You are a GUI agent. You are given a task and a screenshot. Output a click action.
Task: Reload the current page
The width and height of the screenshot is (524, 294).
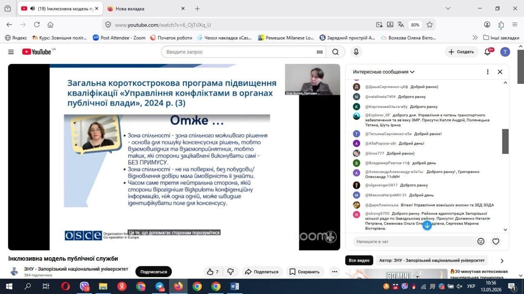(36, 25)
